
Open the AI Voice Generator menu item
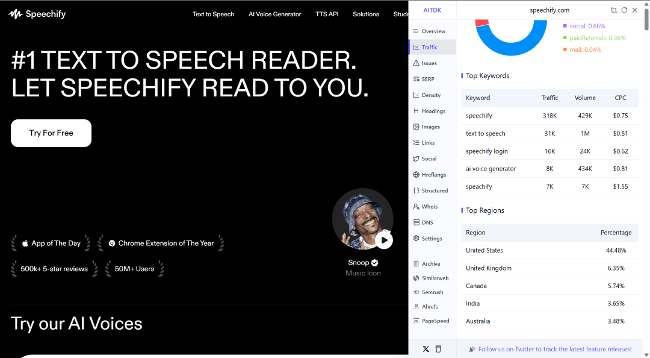(x=275, y=14)
